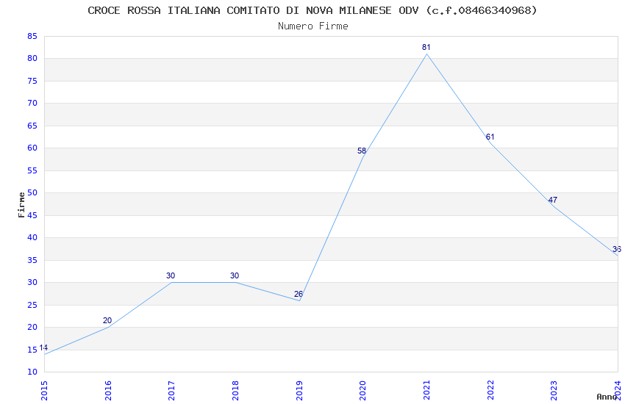The width and height of the screenshot is (625, 404).
Task: Click the x-axis year 2016
Action: pos(108,391)
